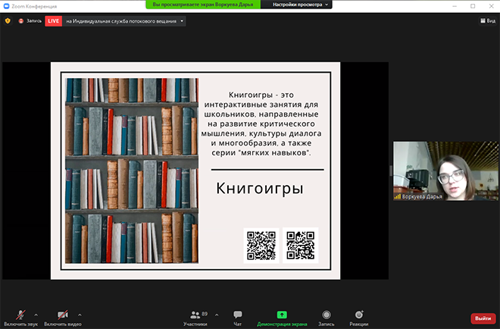The image size is (500, 329).
Task: Open the Чат chat panel
Action: click(x=238, y=317)
